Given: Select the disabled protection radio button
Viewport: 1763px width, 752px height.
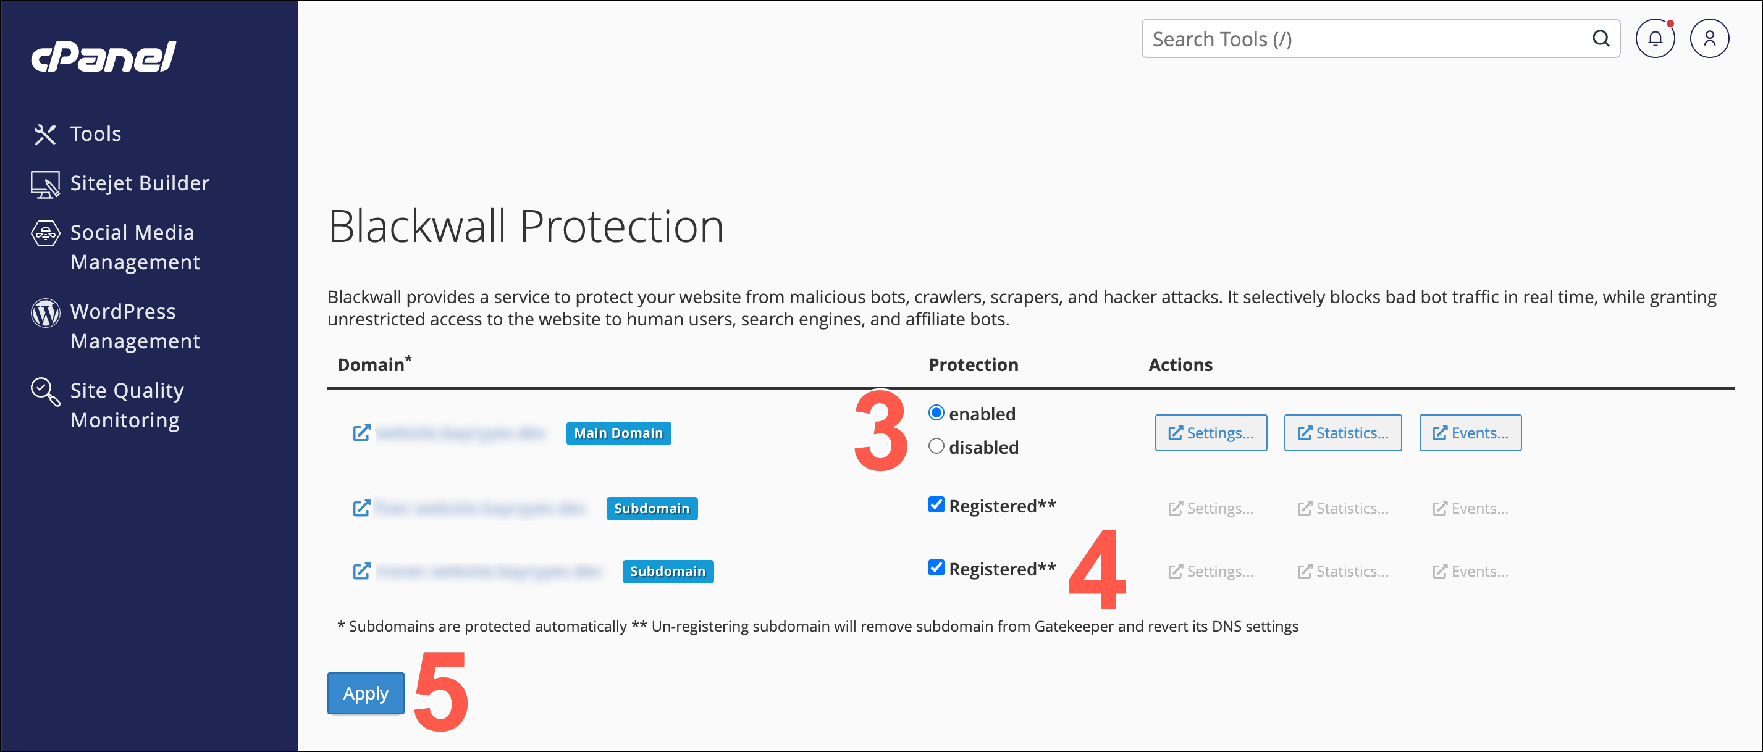Looking at the screenshot, I should [x=936, y=446].
